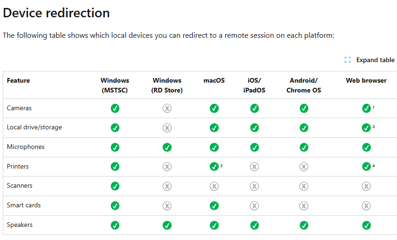Click the Scanners checkmark under Windows (MSTSC)
The width and height of the screenshot is (397, 240).
pyautogui.click(x=115, y=186)
